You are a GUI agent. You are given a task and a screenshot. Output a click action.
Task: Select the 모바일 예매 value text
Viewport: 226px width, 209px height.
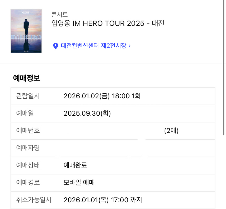pyautogui.click(x=79, y=183)
